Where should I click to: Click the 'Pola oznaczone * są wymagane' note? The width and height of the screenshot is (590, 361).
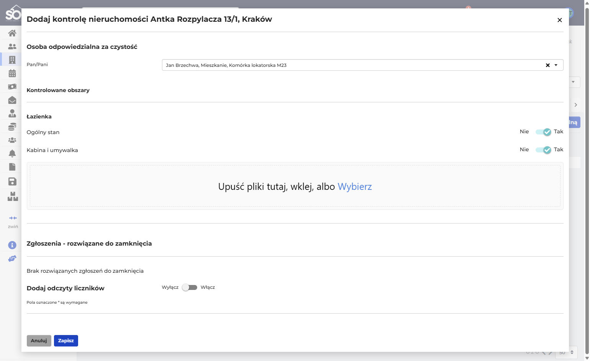(57, 303)
